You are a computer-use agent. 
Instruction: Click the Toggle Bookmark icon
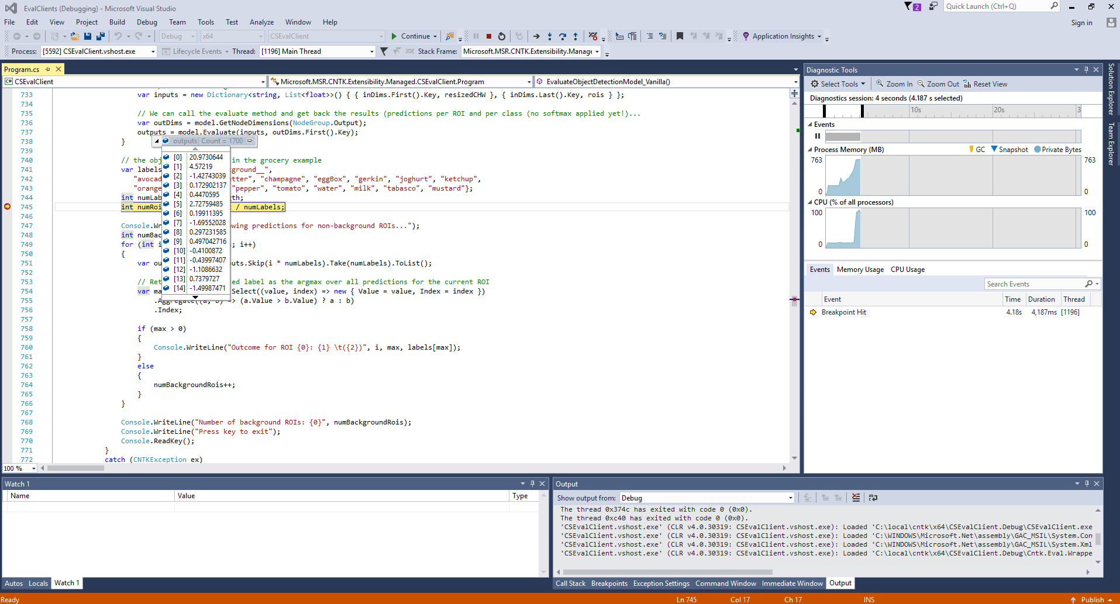pos(680,36)
